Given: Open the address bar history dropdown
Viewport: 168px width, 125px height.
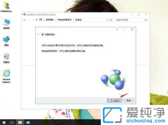Looking at the screenshot, I should tap(108, 20).
